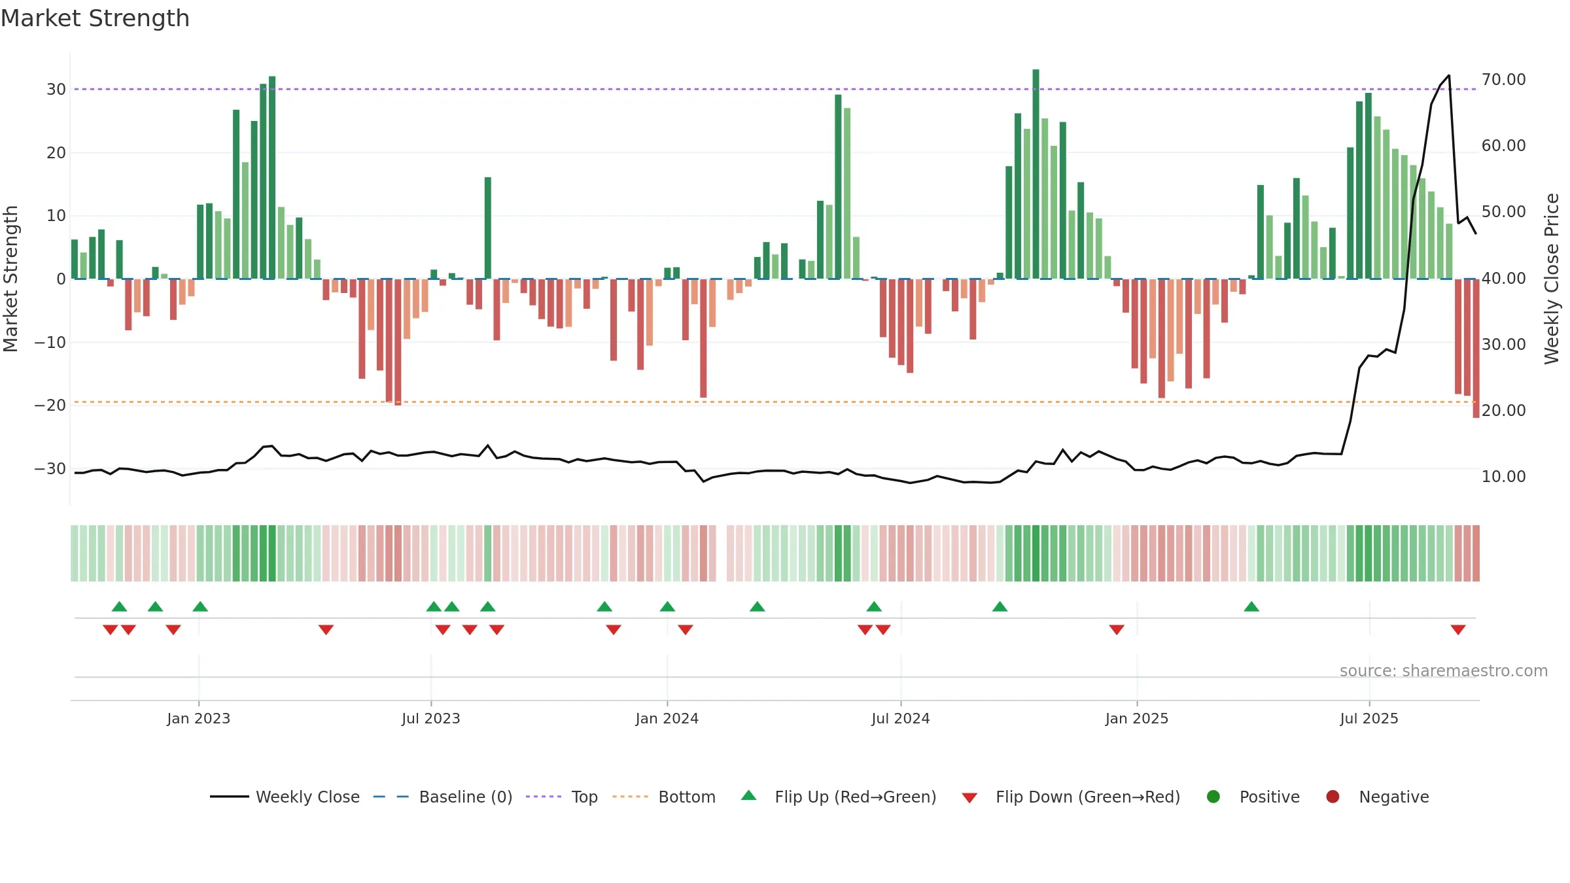Click the Weekly Close legend entry

tap(285, 797)
